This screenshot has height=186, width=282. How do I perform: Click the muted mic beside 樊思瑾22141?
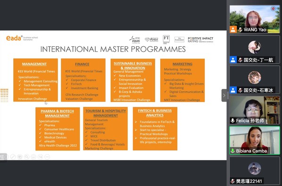click(233, 181)
